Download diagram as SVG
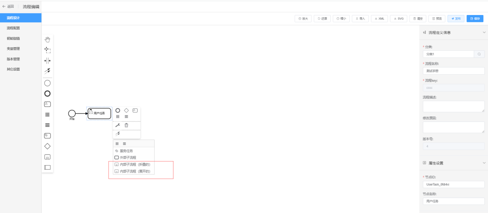 point(398,18)
